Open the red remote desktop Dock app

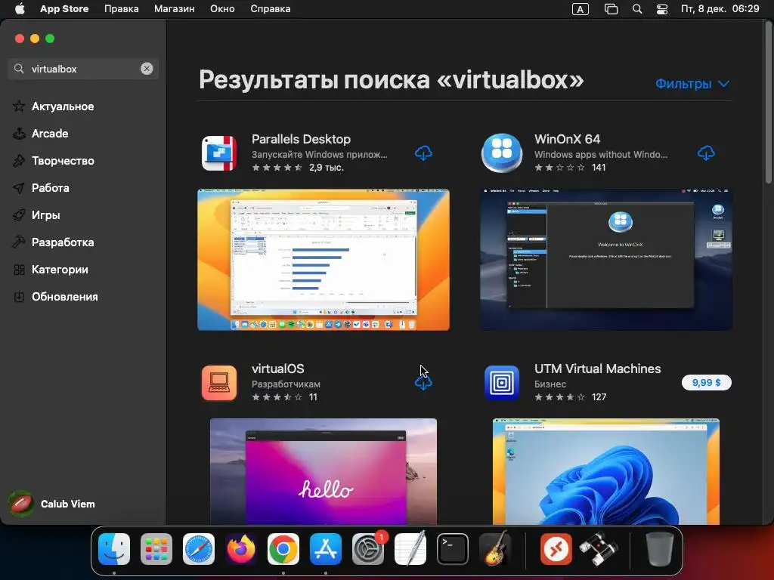coord(556,549)
